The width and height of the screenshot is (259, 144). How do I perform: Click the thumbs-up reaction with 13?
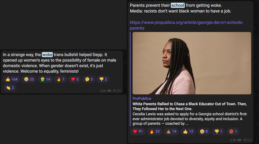188,132
